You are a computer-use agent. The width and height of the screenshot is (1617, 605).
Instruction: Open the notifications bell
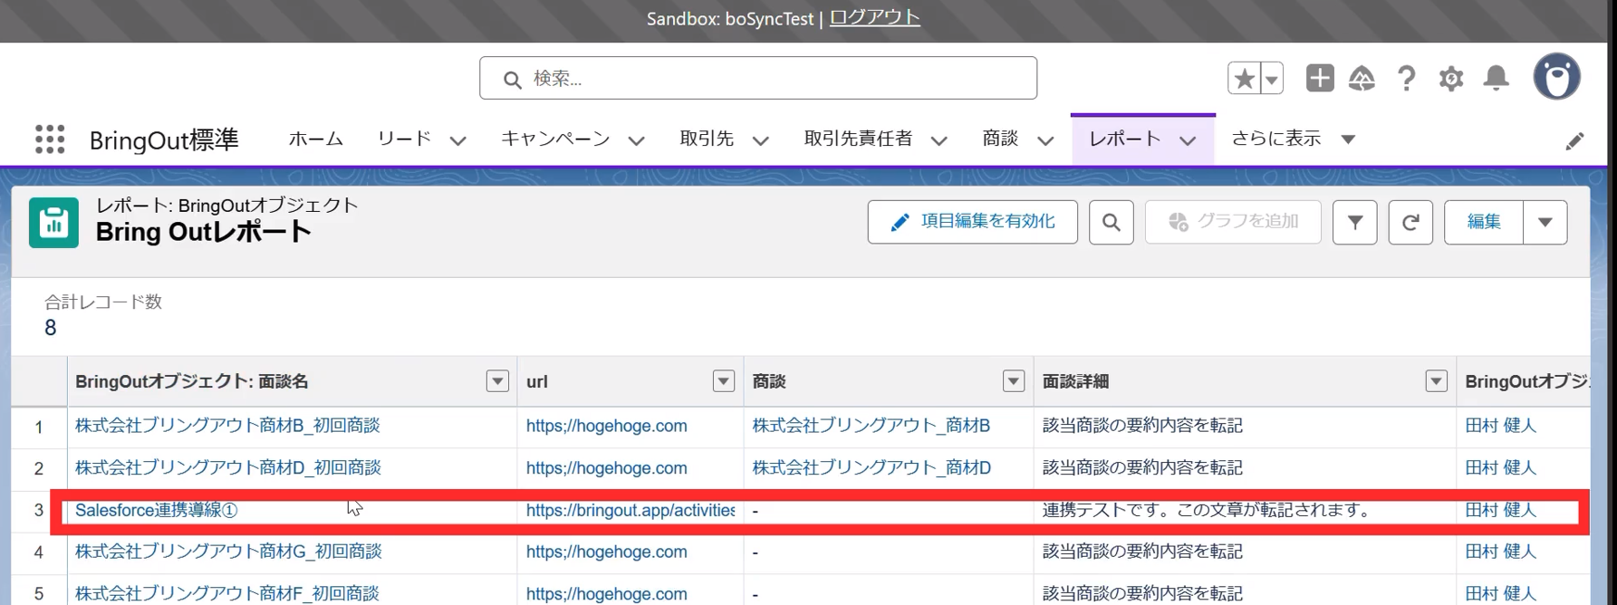tap(1497, 79)
